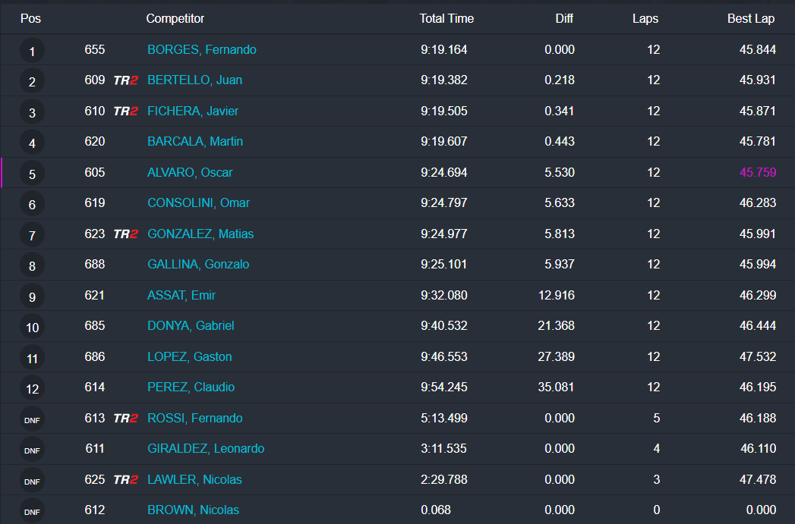
Task: Sort by the Competitor column header
Action: 175,19
